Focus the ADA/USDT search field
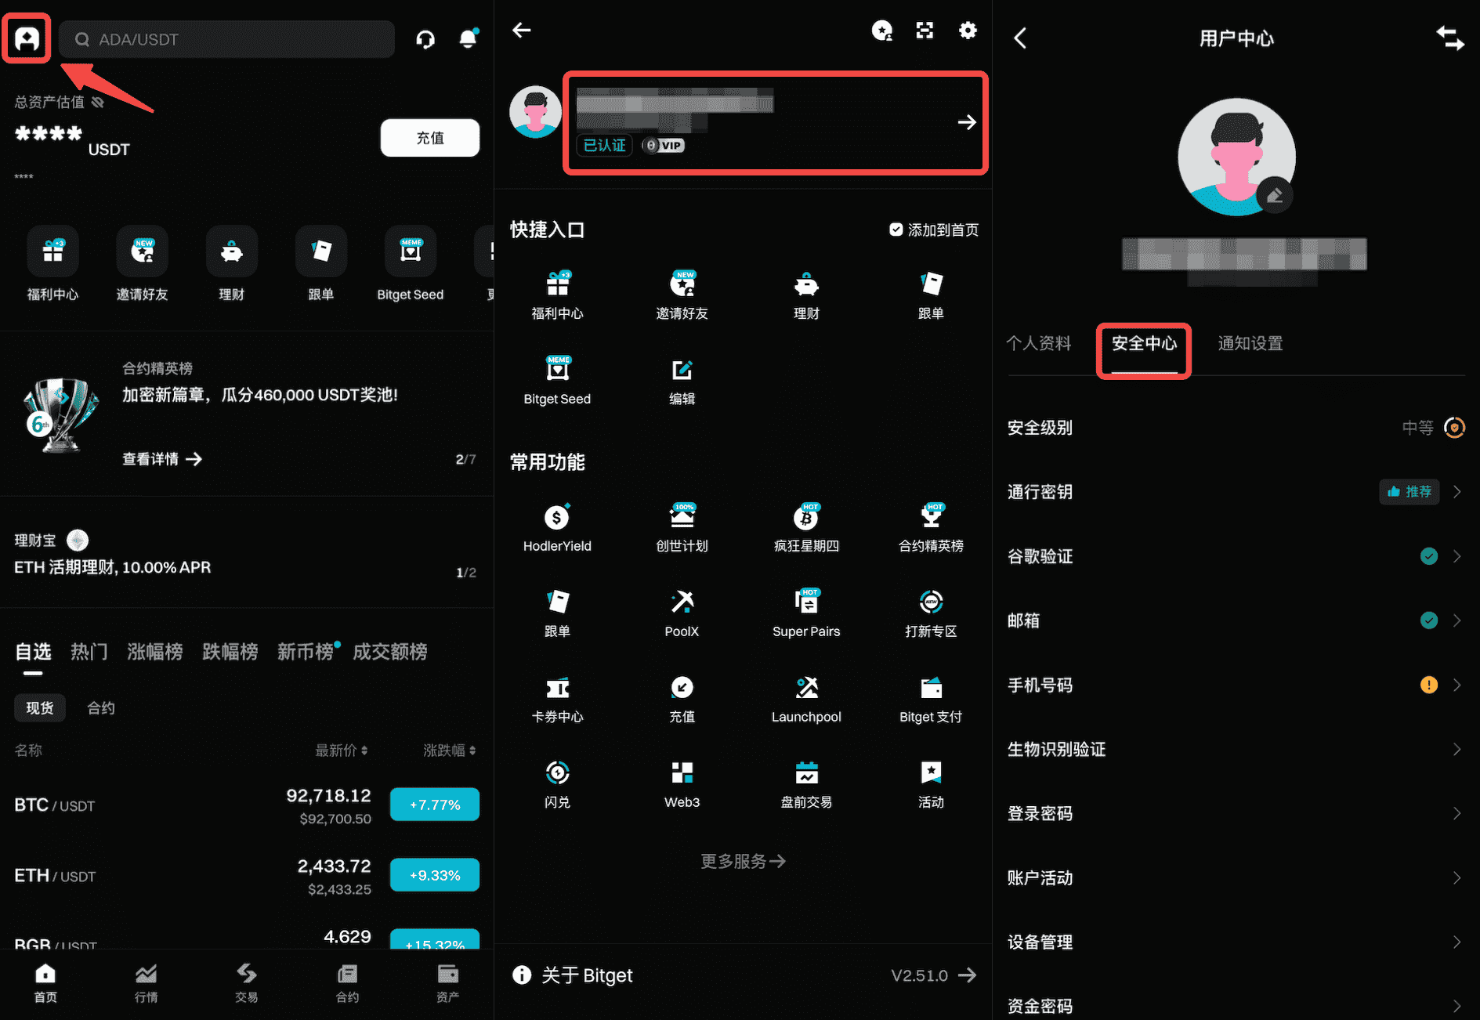The image size is (1480, 1020). (227, 39)
